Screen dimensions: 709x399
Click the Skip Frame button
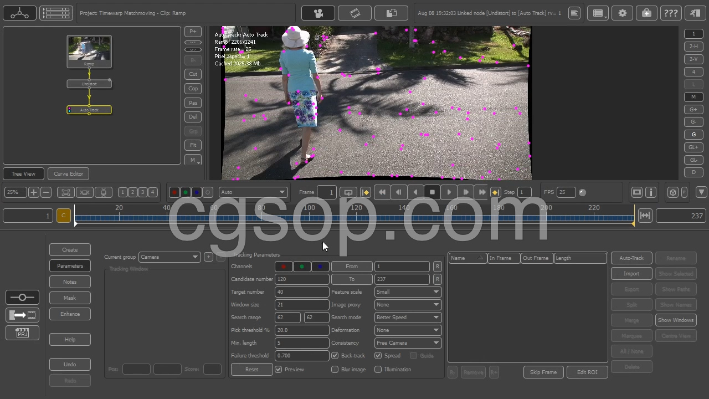543,372
